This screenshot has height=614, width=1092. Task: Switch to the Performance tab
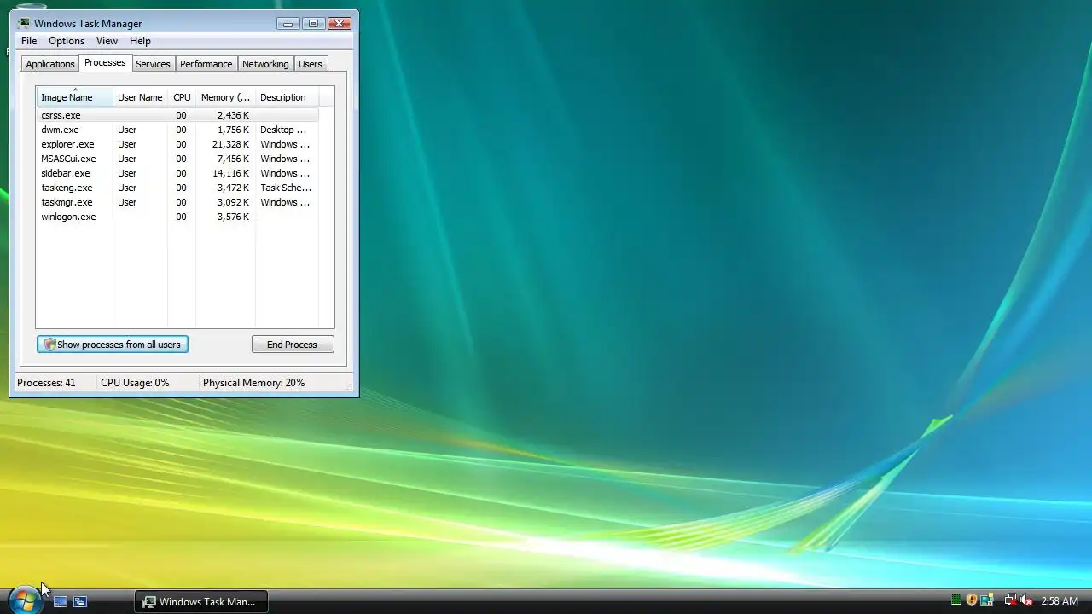(206, 64)
